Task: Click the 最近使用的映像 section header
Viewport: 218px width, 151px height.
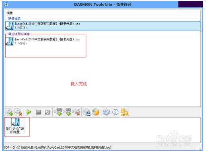Action: [19, 34]
